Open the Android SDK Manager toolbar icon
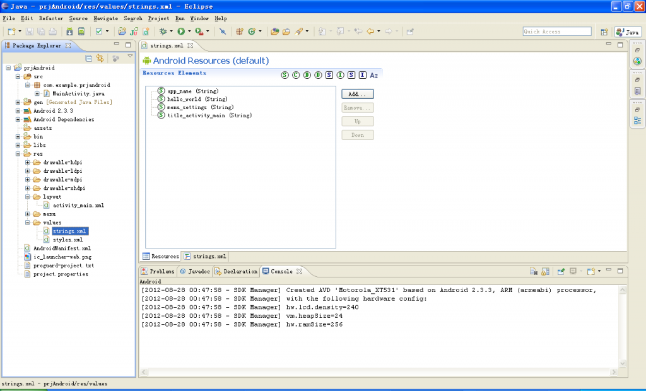The width and height of the screenshot is (646, 391). tap(69, 32)
